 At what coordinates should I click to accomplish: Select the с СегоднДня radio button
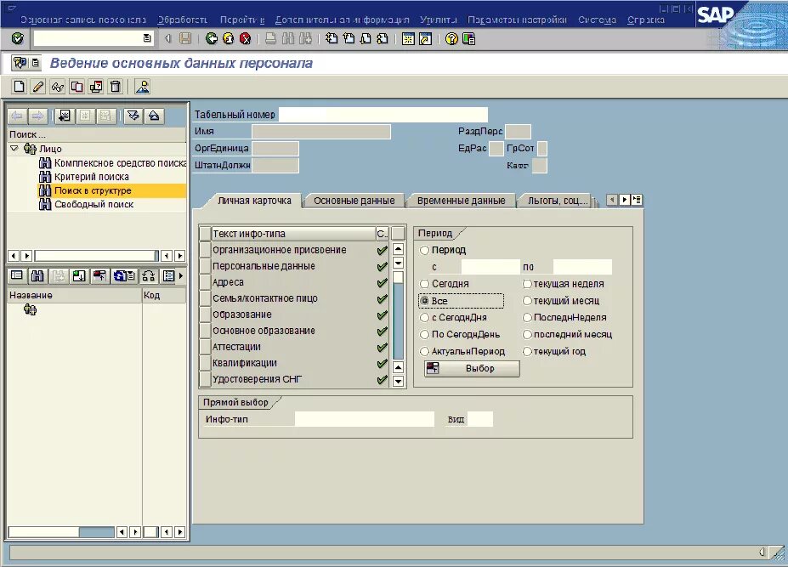424,317
